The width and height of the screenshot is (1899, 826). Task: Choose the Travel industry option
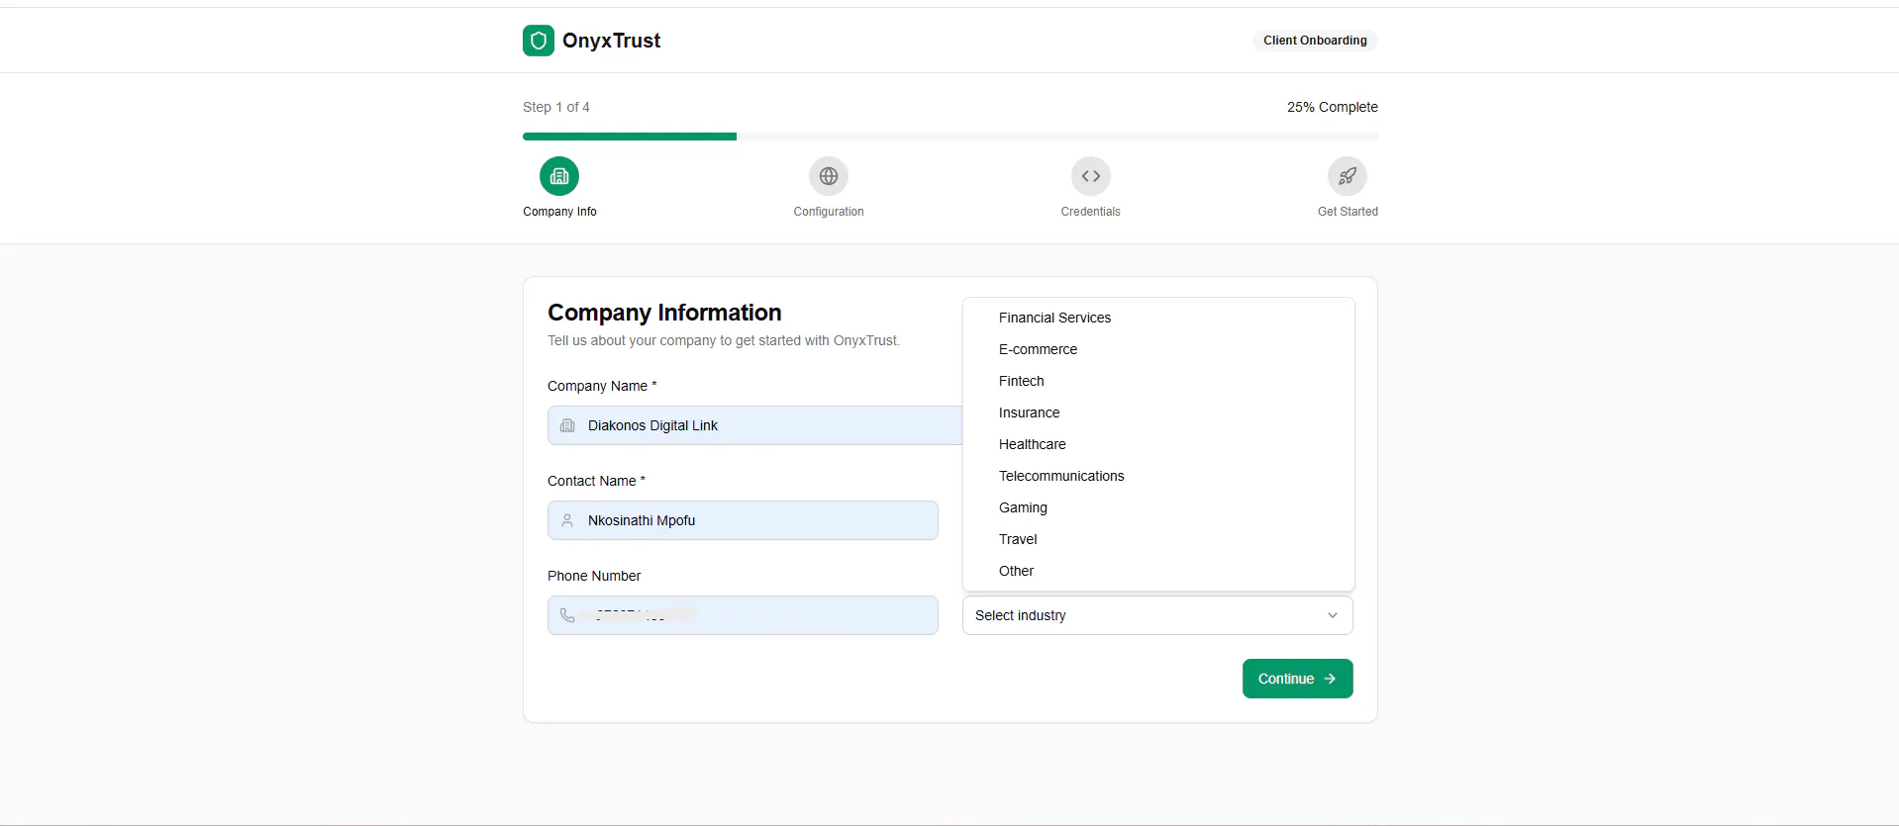click(1158, 539)
